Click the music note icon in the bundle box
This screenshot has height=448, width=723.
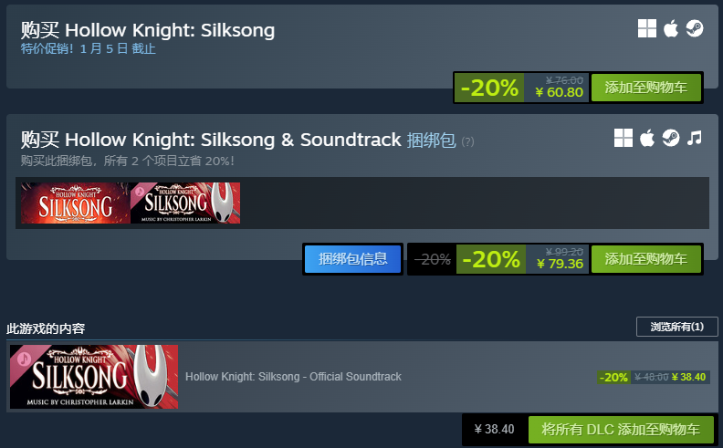(695, 138)
